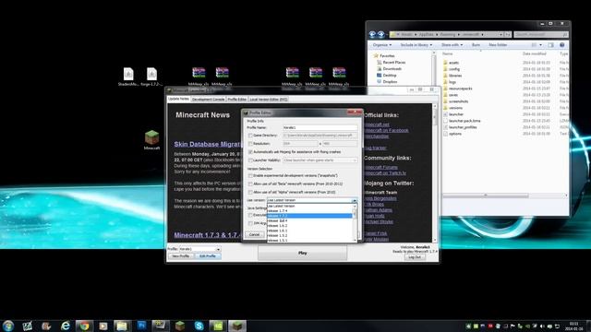Choose Use Latest Version in the list
Viewport: 591px width, 332px height.
(309, 206)
